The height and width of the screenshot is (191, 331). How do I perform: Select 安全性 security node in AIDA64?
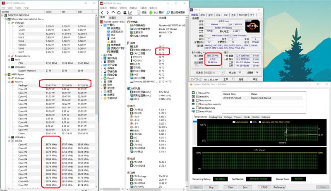(x=111, y=88)
